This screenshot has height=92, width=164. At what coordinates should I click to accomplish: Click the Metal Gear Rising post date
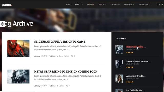tap(40, 86)
